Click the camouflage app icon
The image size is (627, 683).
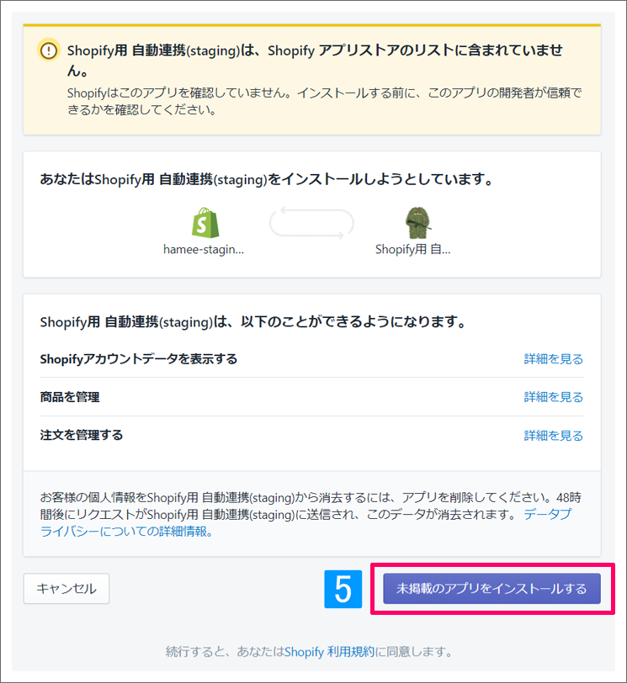click(417, 223)
